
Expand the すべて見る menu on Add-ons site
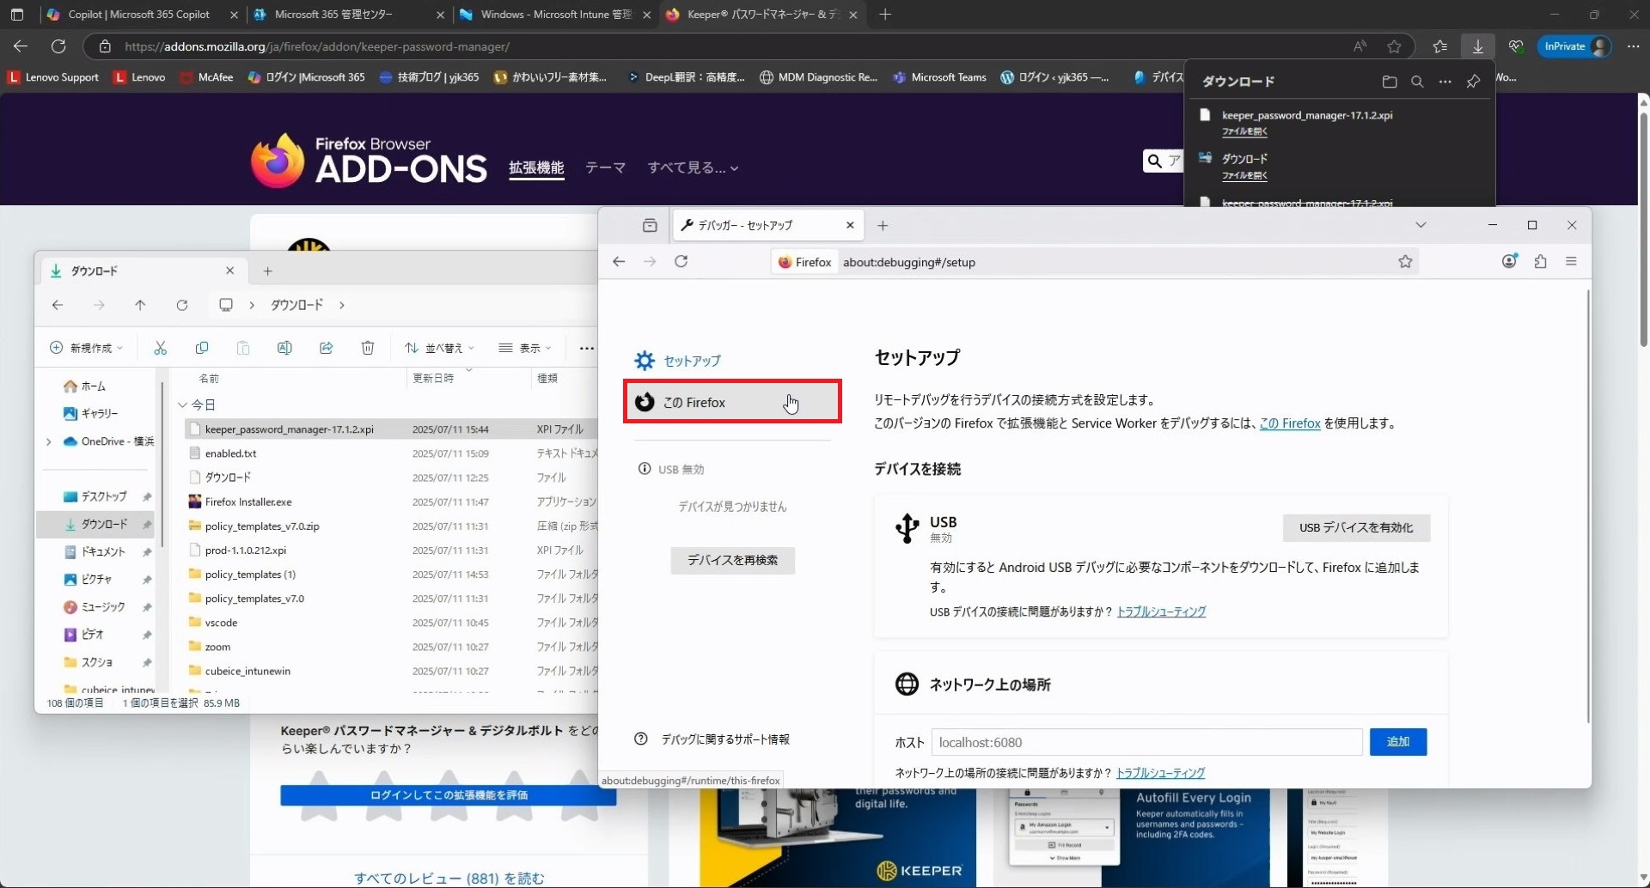693,168
